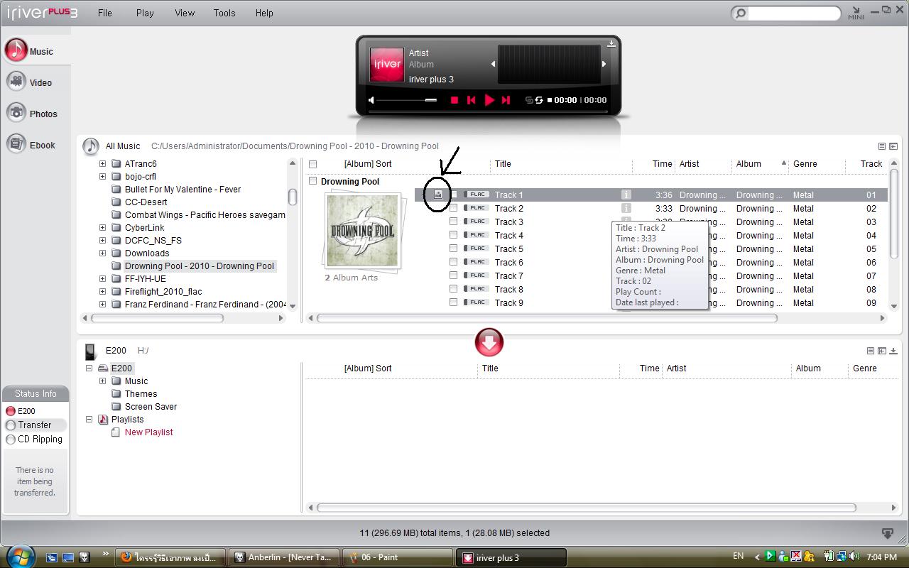Tick the Drowning Pool album checkbox
This screenshot has height=568, width=909.
312,181
